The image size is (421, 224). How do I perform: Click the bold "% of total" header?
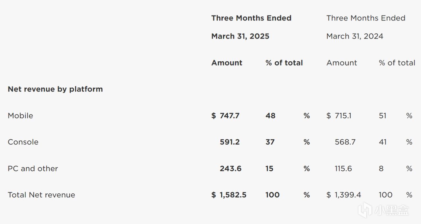[x=284, y=63]
